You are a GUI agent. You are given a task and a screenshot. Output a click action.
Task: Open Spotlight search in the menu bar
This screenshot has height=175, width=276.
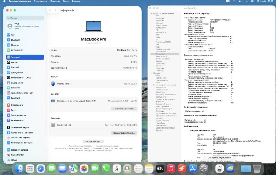(246, 1)
